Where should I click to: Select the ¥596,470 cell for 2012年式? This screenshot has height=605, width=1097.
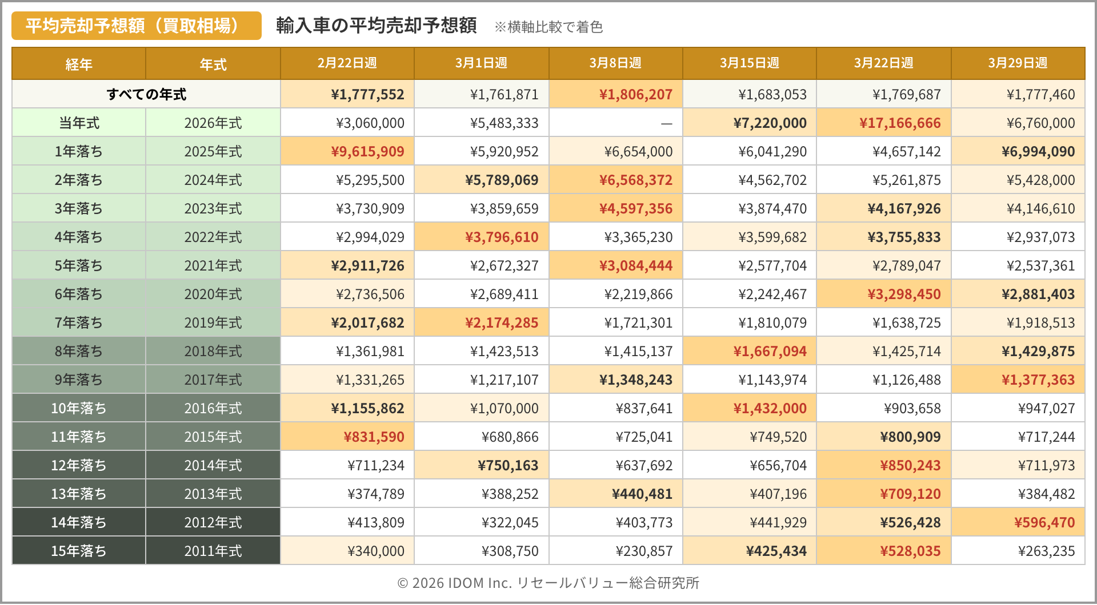[1044, 522]
